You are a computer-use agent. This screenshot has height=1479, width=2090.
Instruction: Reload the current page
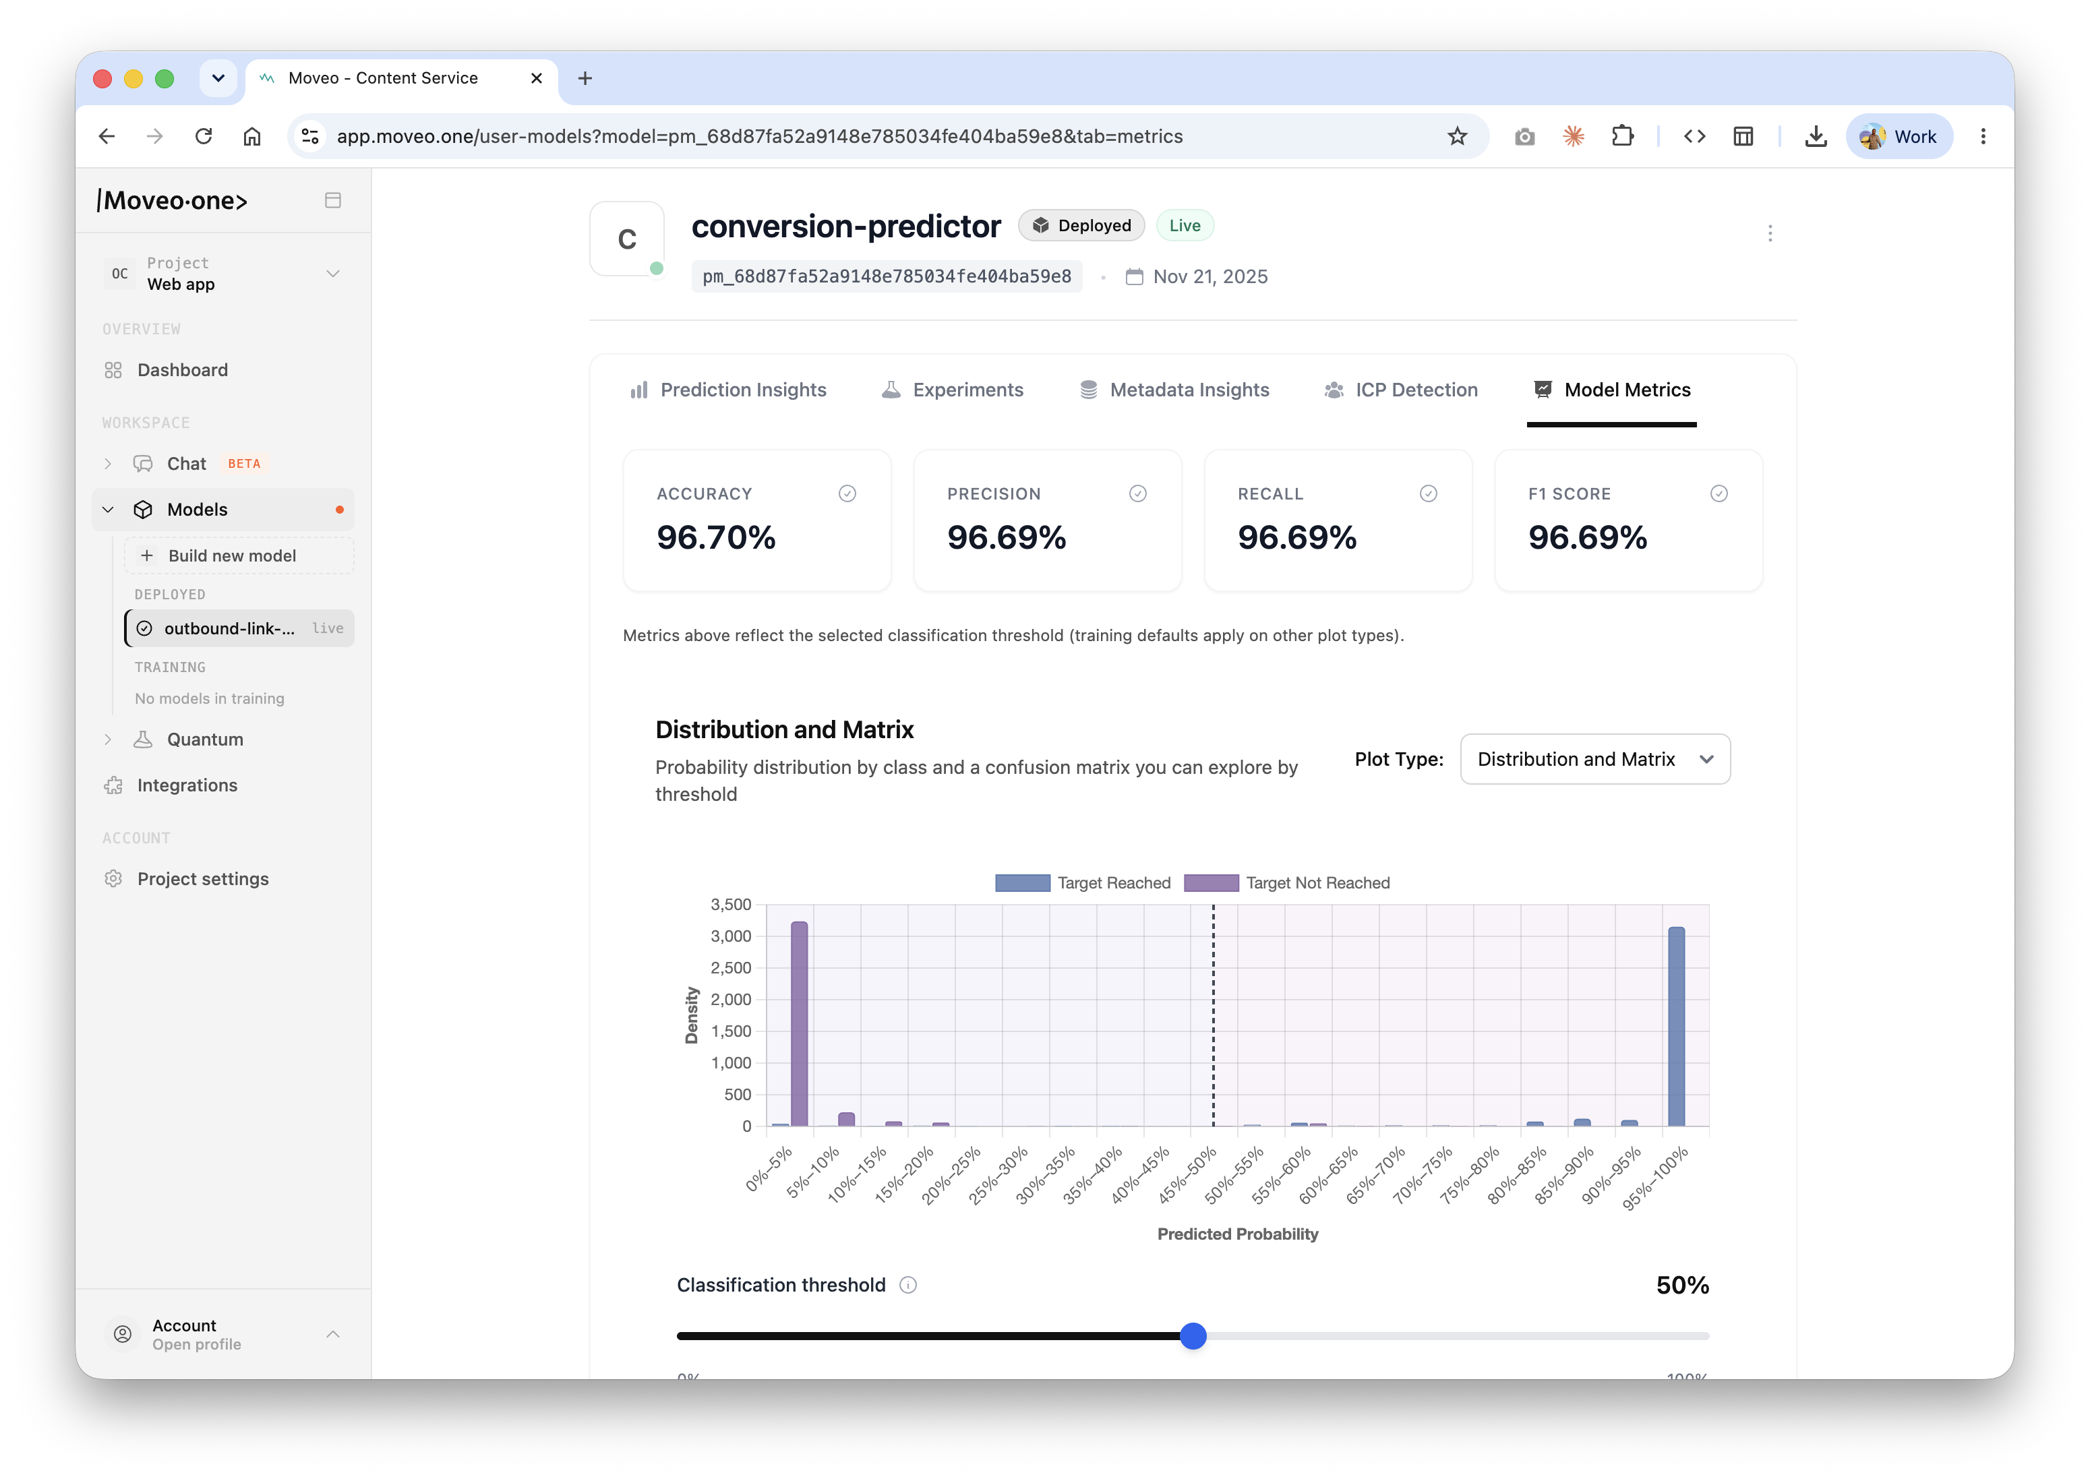point(204,137)
